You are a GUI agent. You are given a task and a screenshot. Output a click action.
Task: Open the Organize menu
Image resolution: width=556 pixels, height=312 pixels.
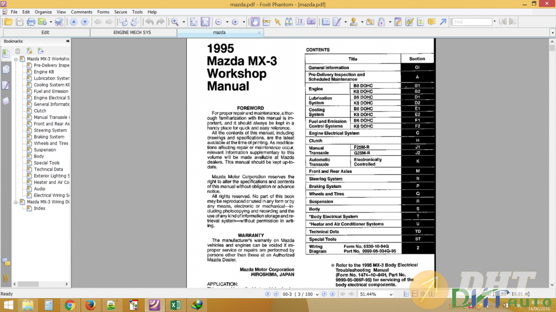coord(43,12)
